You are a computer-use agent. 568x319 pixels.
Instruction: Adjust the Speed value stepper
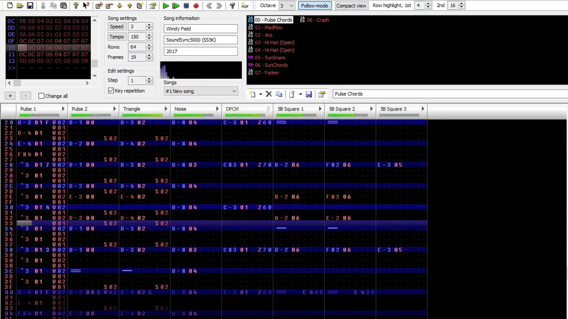[x=149, y=27]
